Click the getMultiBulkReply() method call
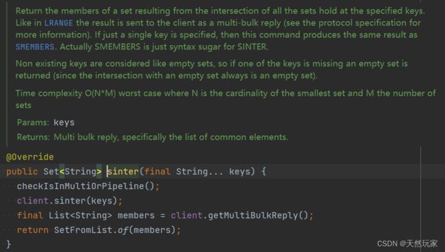The width and height of the screenshot is (445, 252). click(x=258, y=216)
